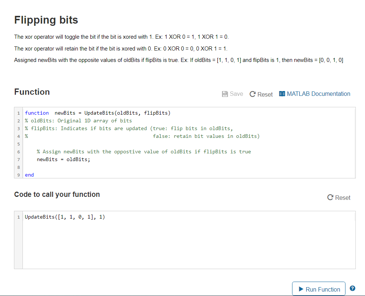Click line number 7 in the Function editor
Image resolution: width=365 pixels, height=296 pixels.
18,159
